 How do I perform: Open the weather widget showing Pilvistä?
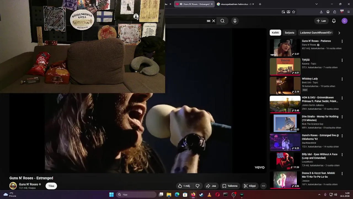[x=9, y=195]
